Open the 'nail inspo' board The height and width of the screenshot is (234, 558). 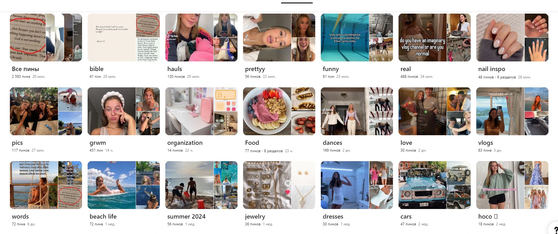pos(512,37)
